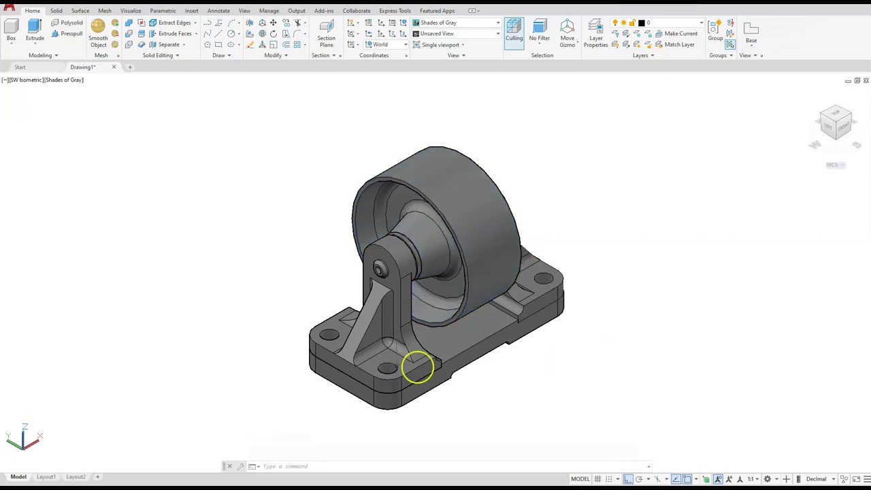The image size is (871, 490).
Task: Toggle object snap tracking in status bar
Action: [676, 479]
